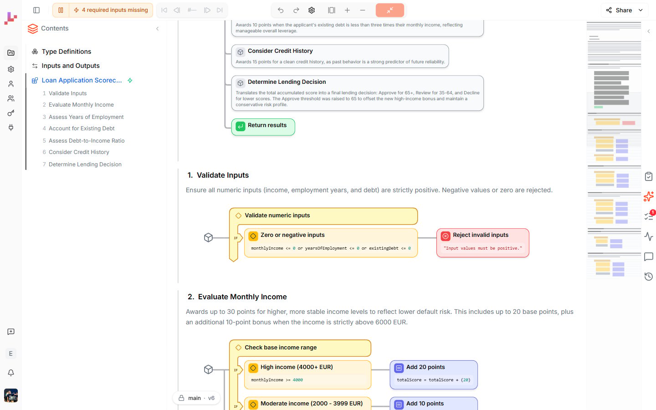Toggle the left sidebar panel icon
This screenshot has height=410, width=656.
(x=36, y=10)
